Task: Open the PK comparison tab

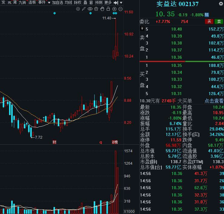Action: [x=10, y=3]
